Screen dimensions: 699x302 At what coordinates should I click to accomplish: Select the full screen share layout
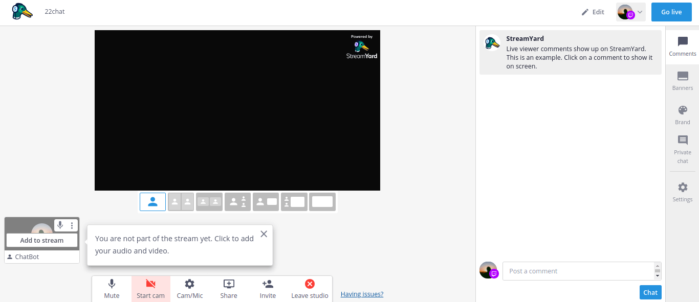322,202
